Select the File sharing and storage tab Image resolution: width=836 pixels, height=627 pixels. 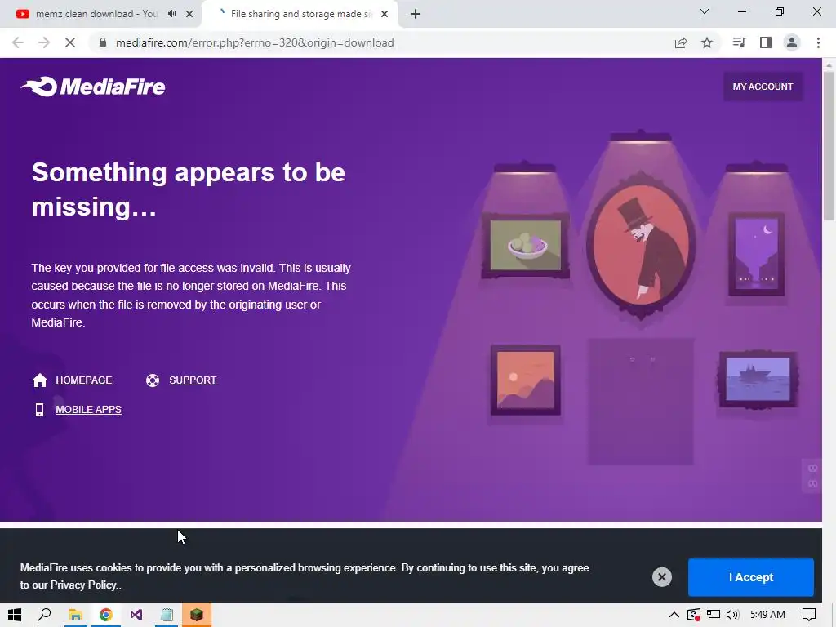[300, 14]
